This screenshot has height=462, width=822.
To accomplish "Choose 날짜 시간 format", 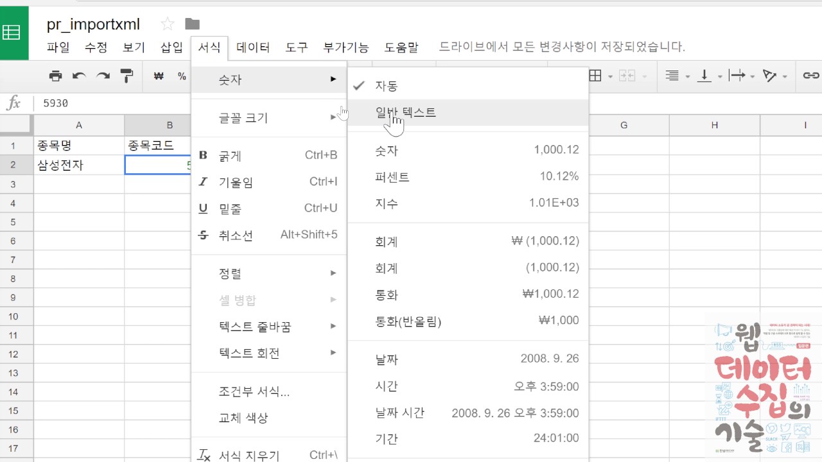I will [468, 413].
